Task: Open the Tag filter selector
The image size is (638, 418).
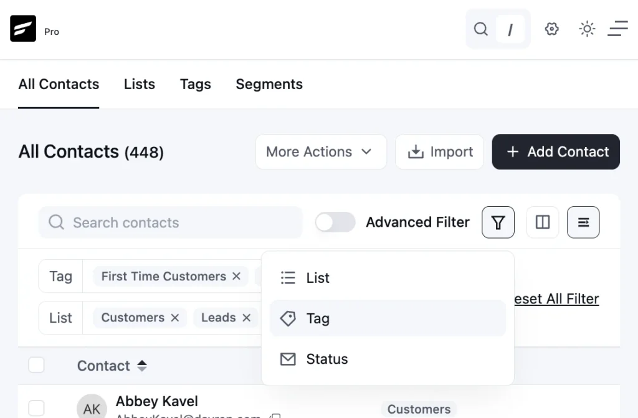Action: [60, 277]
